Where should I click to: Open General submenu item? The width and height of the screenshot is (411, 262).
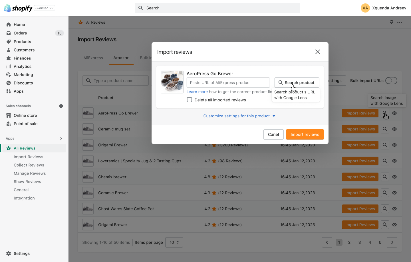(21, 190)
